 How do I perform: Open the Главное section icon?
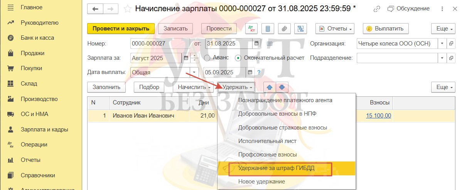tap(11, 7)
